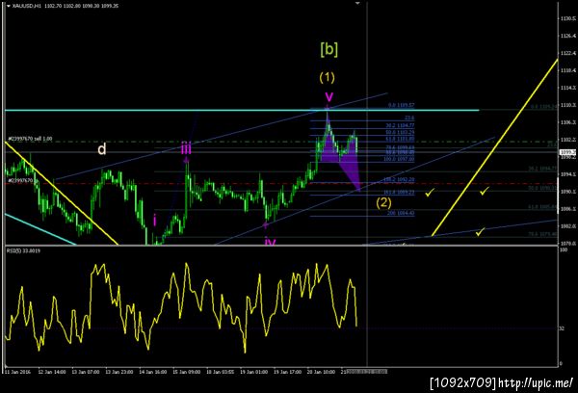This screenshot has width=578, height=393.
Task: Select the cyan horizontal resistance line
Action: coord(242,110)
